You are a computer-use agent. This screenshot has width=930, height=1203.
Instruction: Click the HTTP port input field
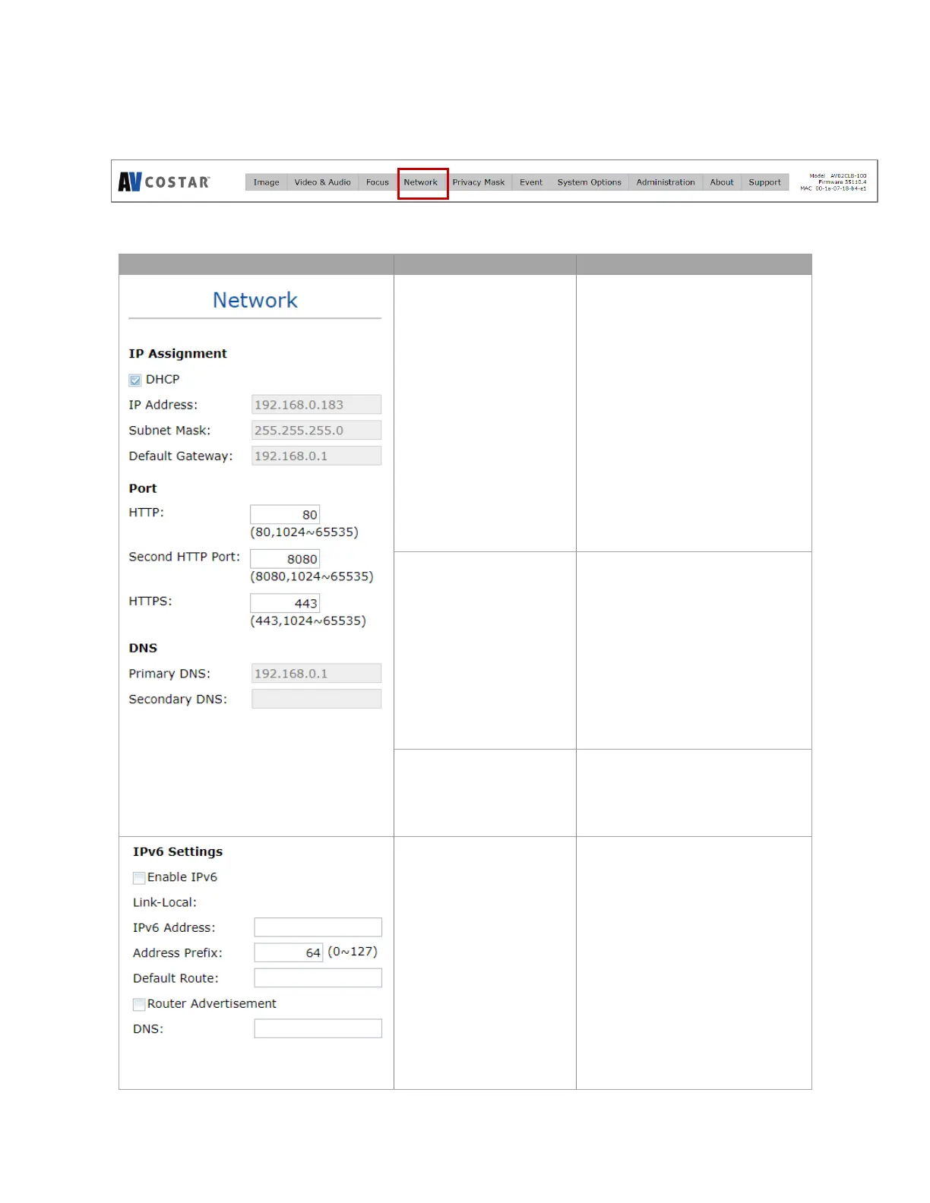point(285,514)
